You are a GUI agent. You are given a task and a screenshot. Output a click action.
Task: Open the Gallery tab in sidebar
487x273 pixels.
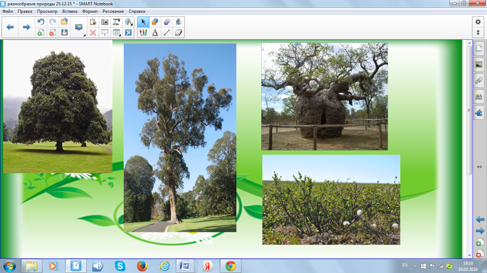(479, 65)
